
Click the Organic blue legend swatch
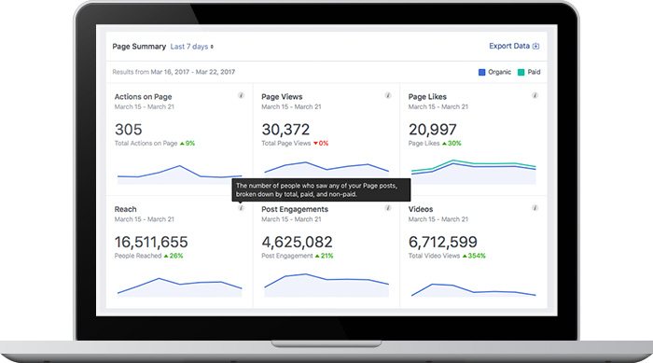pyautogui.click(x=482, y=72)
